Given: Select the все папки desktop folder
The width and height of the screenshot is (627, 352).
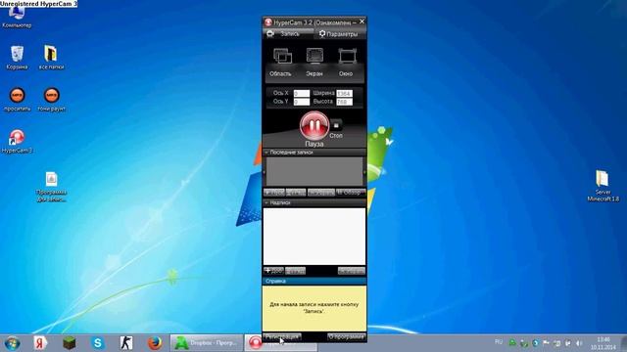Looking at the screenshot, I should click(x=51, y=58).
